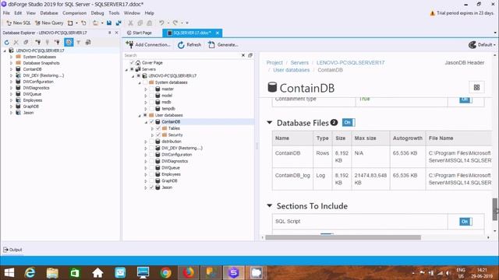Refresh the Database Explorer tree

[x=7, y=42]
